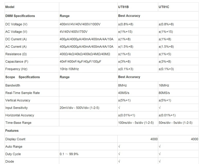Image resolution: width=203 pixels, height=164 pixels.
Task: Click the DMM Specifications section heading
Action: (x=20, y=16)
